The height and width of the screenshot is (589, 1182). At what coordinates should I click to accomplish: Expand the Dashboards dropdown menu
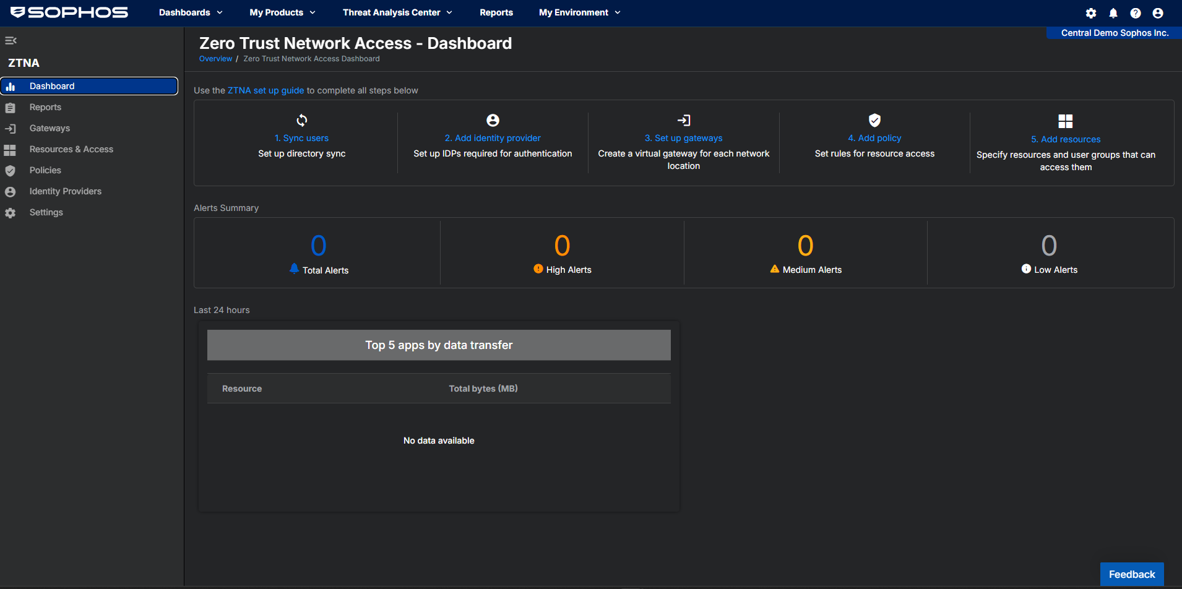pos(191,12)
